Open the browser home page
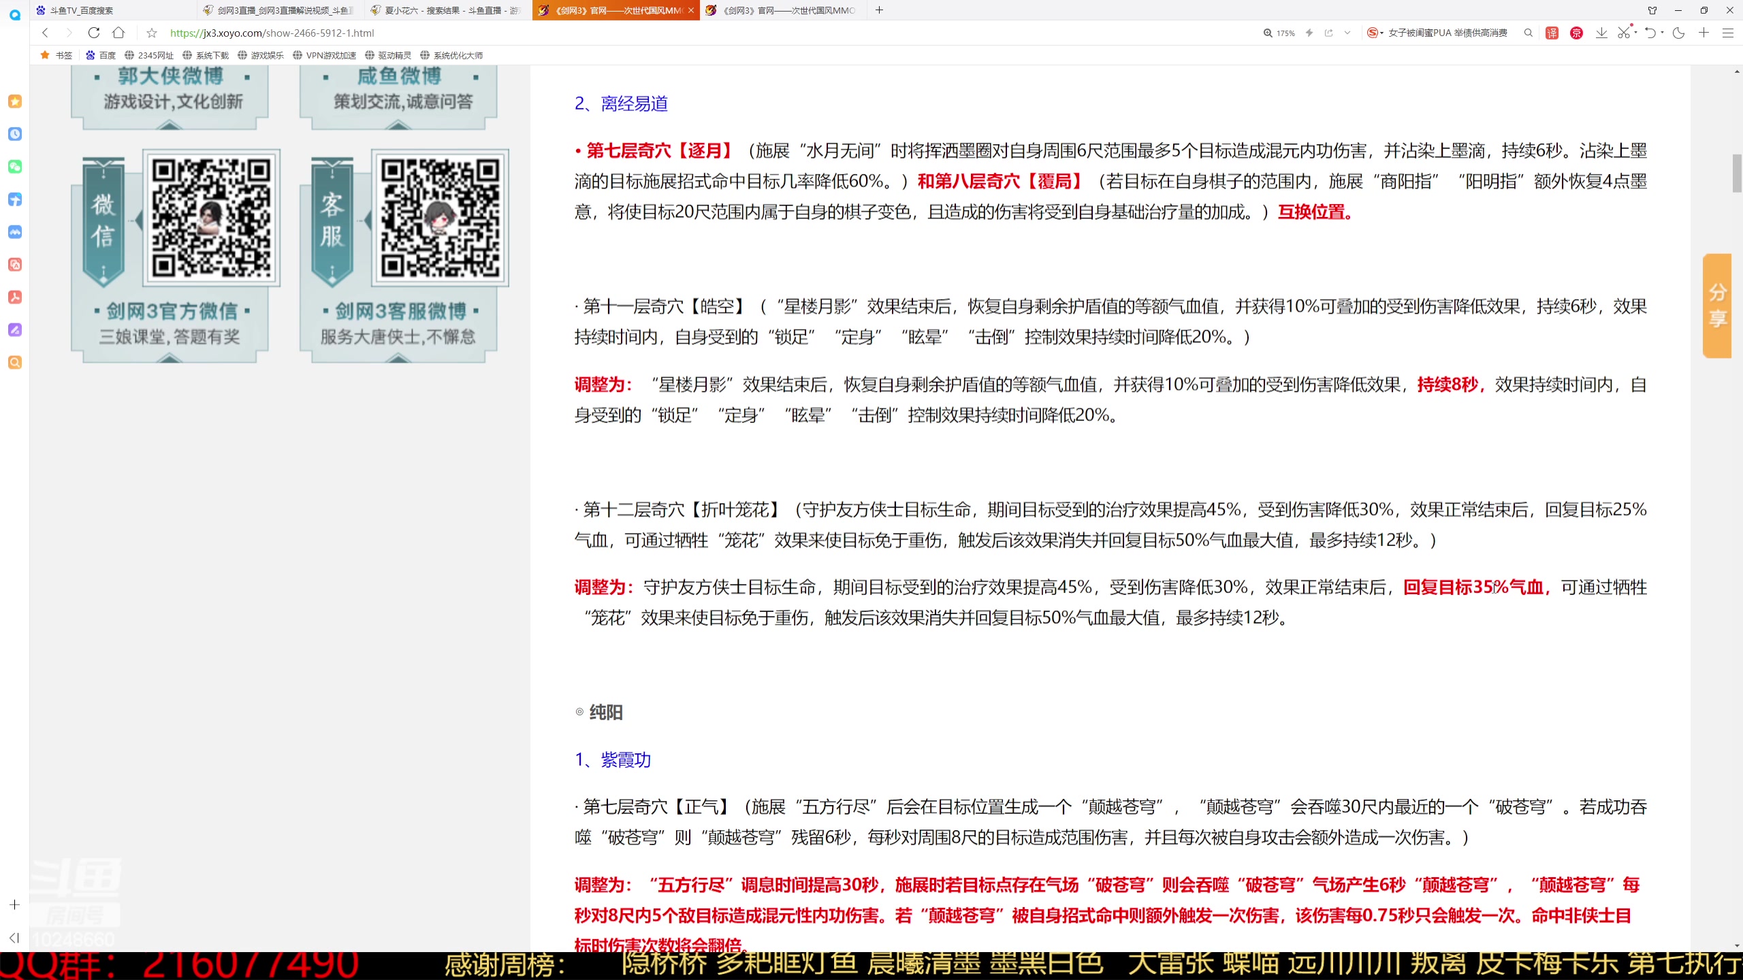 click(x=118, y=33)
